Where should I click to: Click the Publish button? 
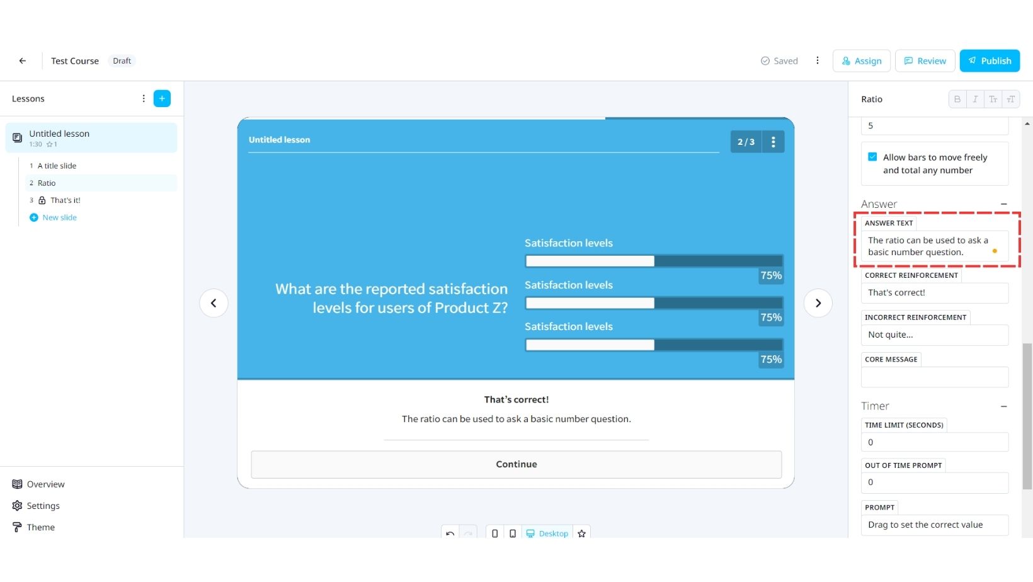pos(989,61)
